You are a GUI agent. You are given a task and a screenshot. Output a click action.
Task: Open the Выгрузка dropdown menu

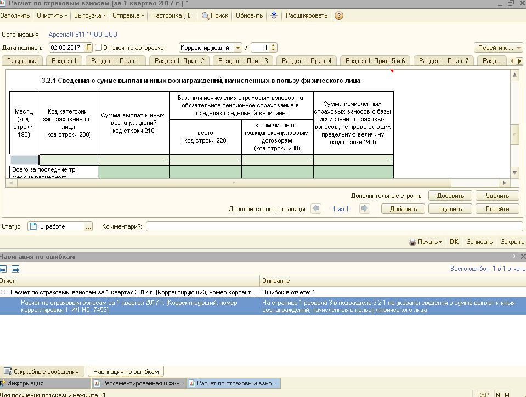coord(89,15)
